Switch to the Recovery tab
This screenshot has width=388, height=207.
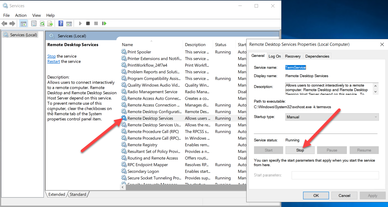coord(293,56)
